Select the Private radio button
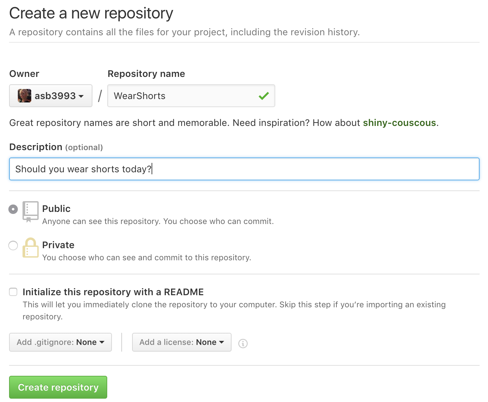 pyautogui.click(x=13, y=245)
